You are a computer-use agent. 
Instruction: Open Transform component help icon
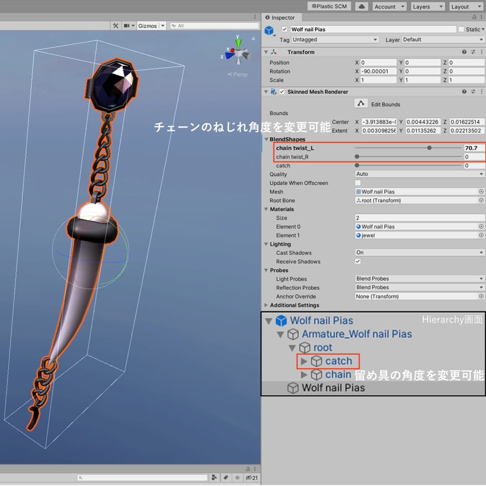(x=464, y=52)
